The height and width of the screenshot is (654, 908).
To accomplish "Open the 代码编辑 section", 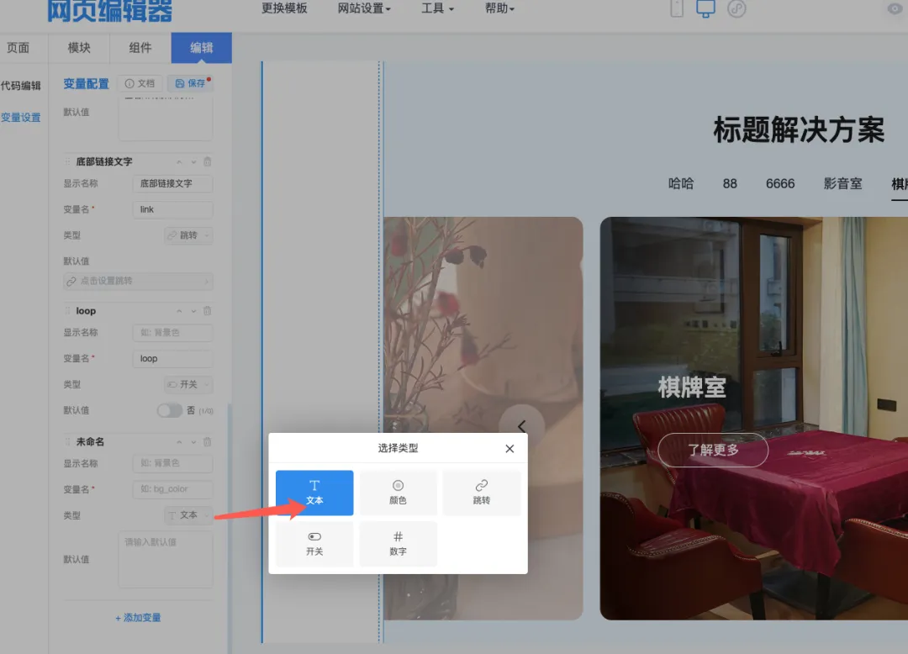I will click(x=21, y=86).
